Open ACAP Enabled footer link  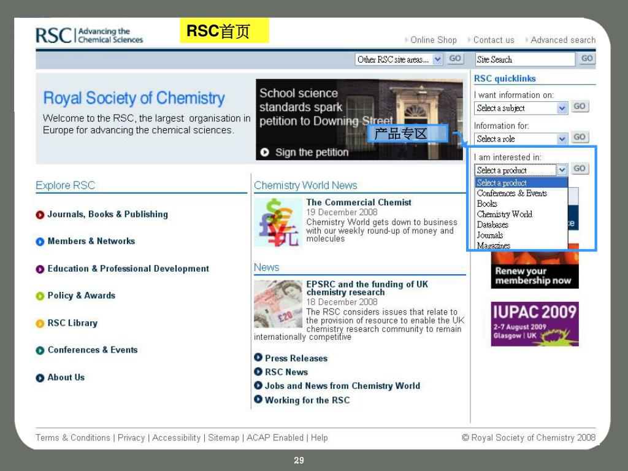click(x=275, y=438)
